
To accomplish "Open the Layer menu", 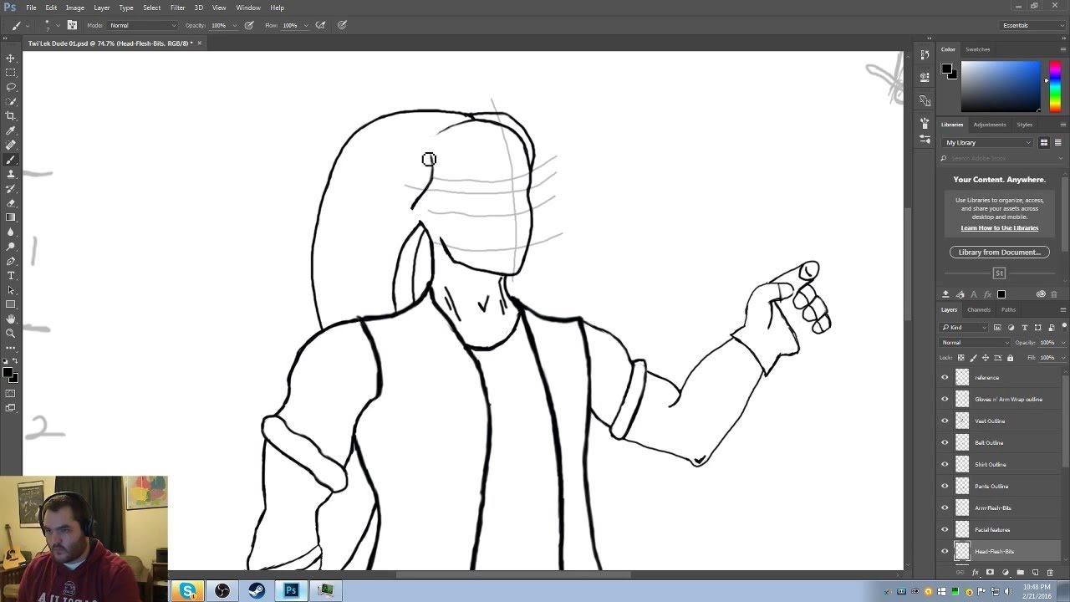I will point(102,8).
